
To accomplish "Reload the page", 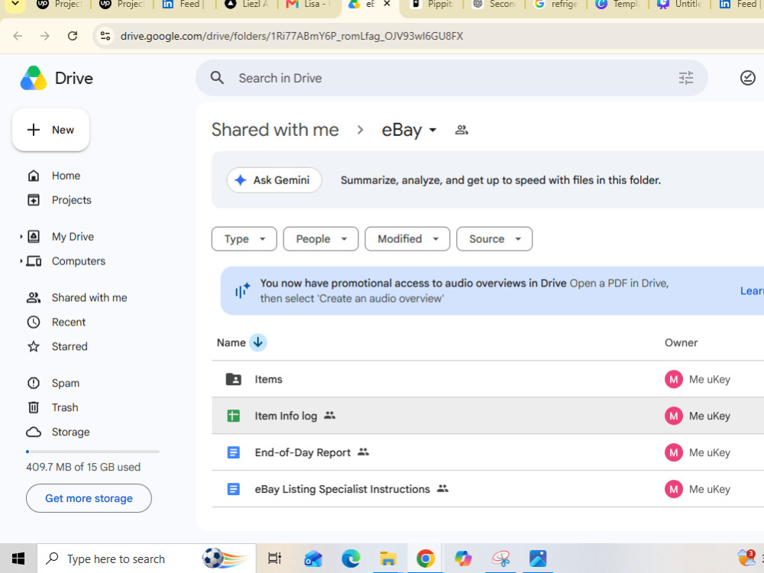I will coord(73,36).
